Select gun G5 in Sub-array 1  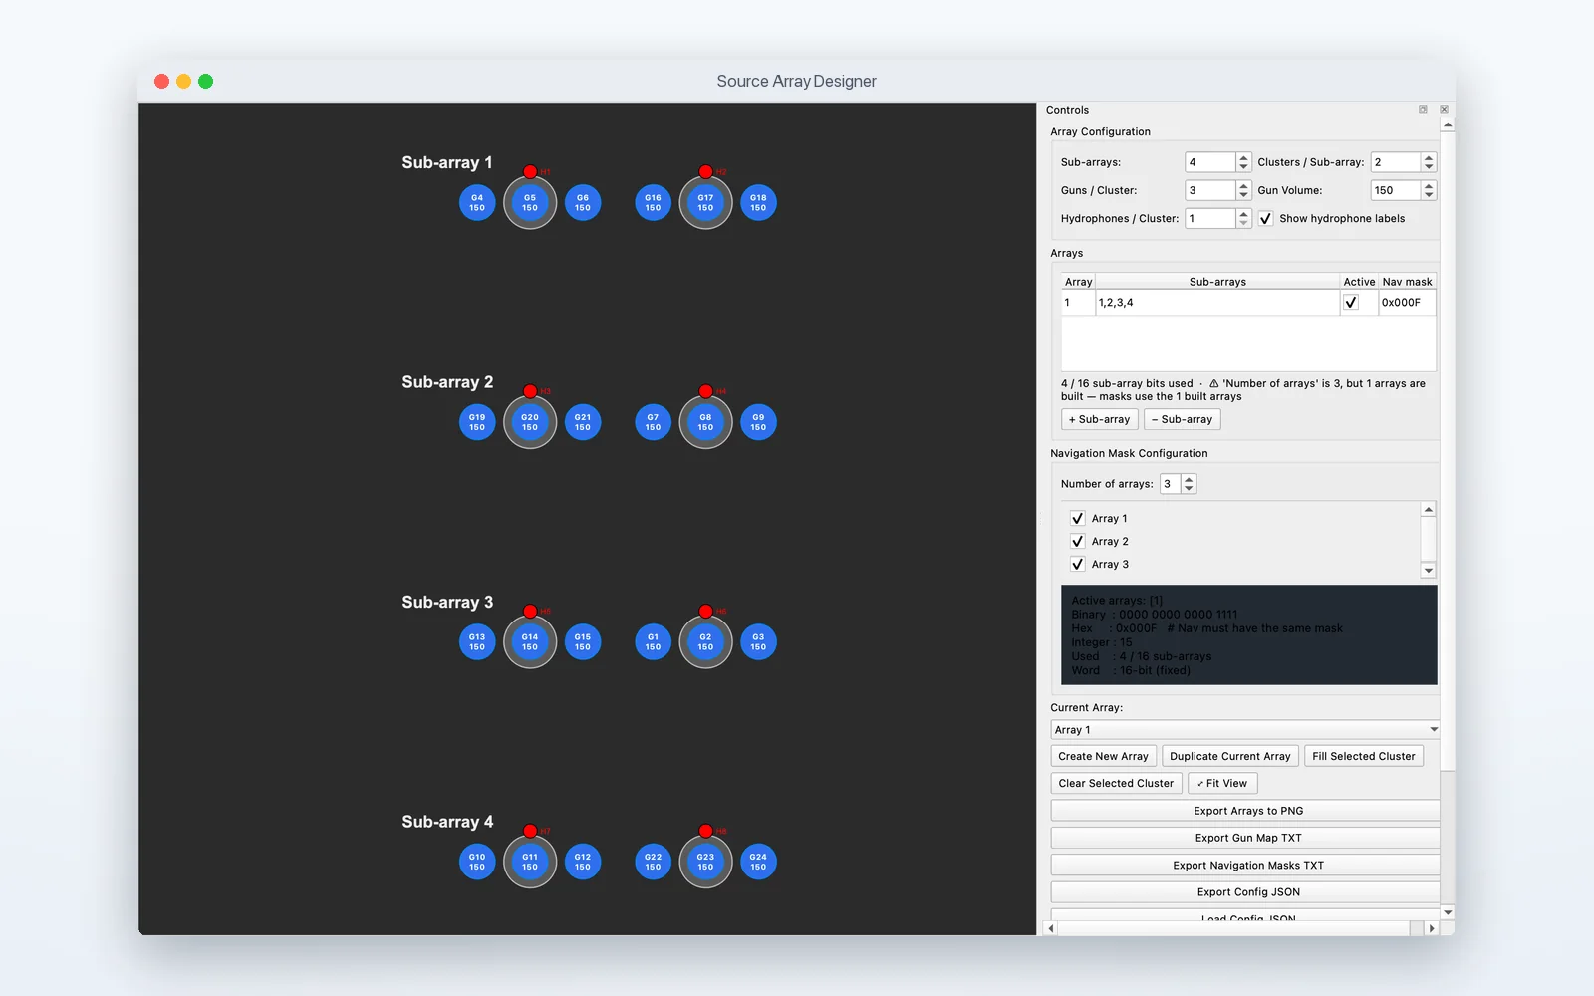point(530,203)
